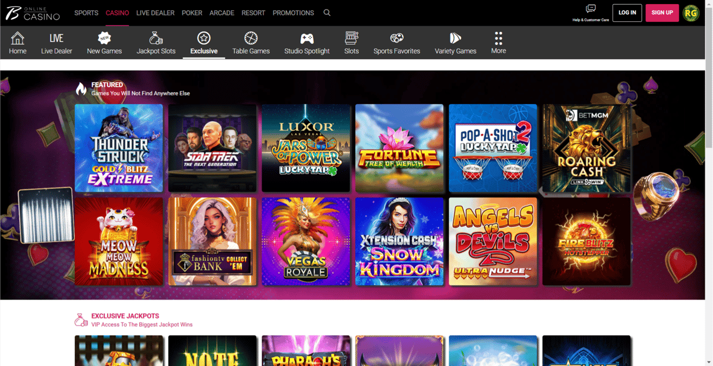This screenshot has height=366, width=713.
Task: Open the Live Dealer top menu
Action: (x=155, y=12)
